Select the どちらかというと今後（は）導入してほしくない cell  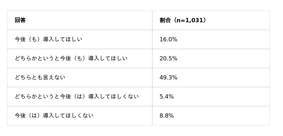point(80,96)
